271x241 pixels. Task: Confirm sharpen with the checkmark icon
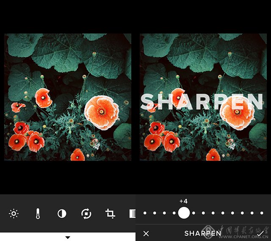260,233
